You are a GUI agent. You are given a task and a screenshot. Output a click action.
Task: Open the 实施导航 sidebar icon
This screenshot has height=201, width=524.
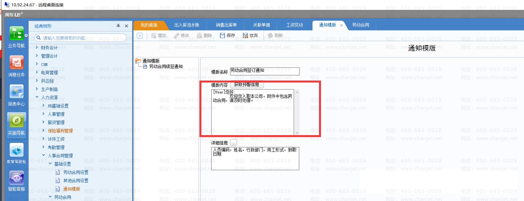(x=16, y=125)
